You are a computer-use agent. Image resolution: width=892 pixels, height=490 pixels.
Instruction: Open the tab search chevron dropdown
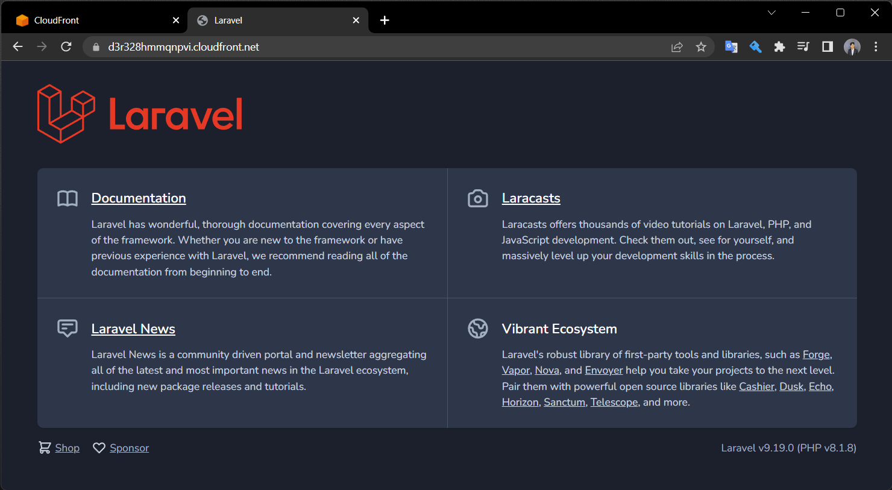click(771, 13)
